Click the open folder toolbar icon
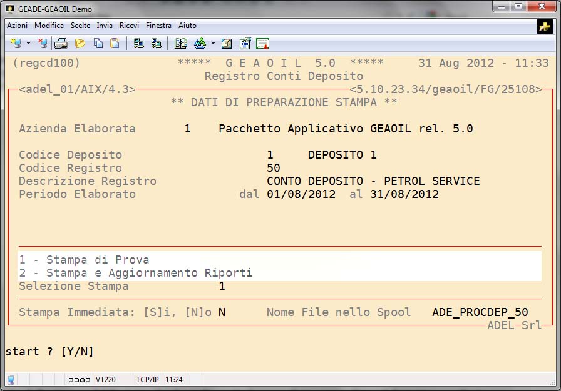The width and height of the screenshot is (561, 391). click(x=80, y=43)
